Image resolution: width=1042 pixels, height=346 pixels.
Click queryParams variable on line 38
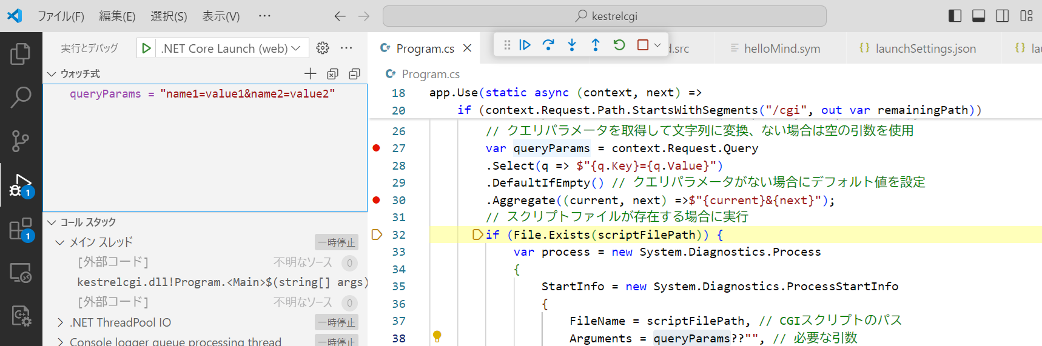point(691,338)
